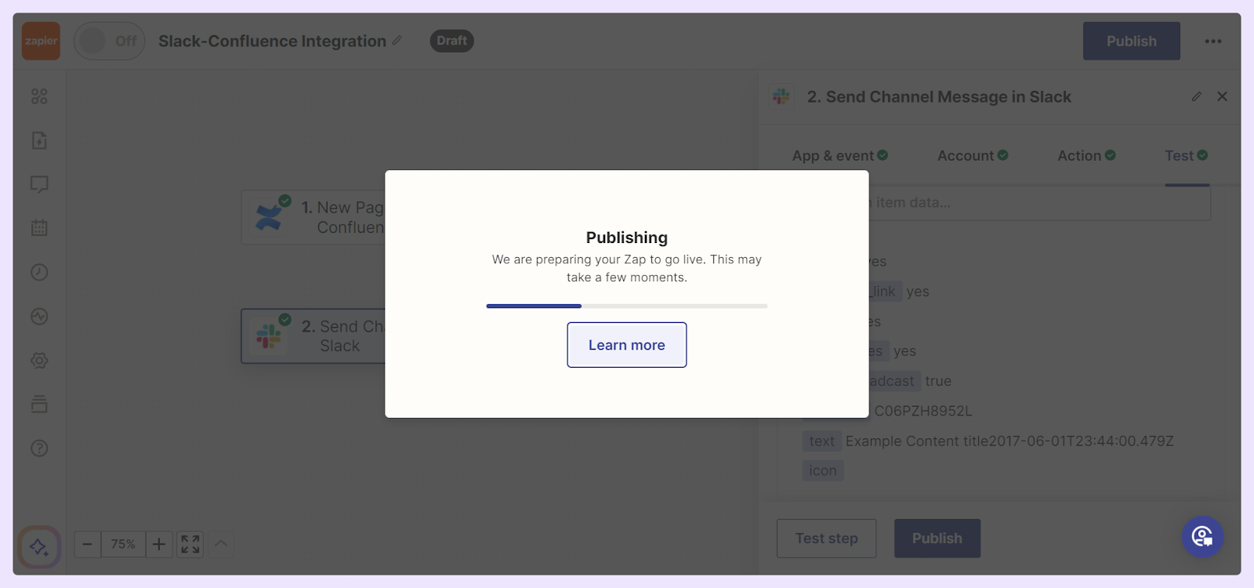Close the step editor panel
The width and height of the screenshot is (1254, 588).
pyautogui.click(x=1222, y=96)
